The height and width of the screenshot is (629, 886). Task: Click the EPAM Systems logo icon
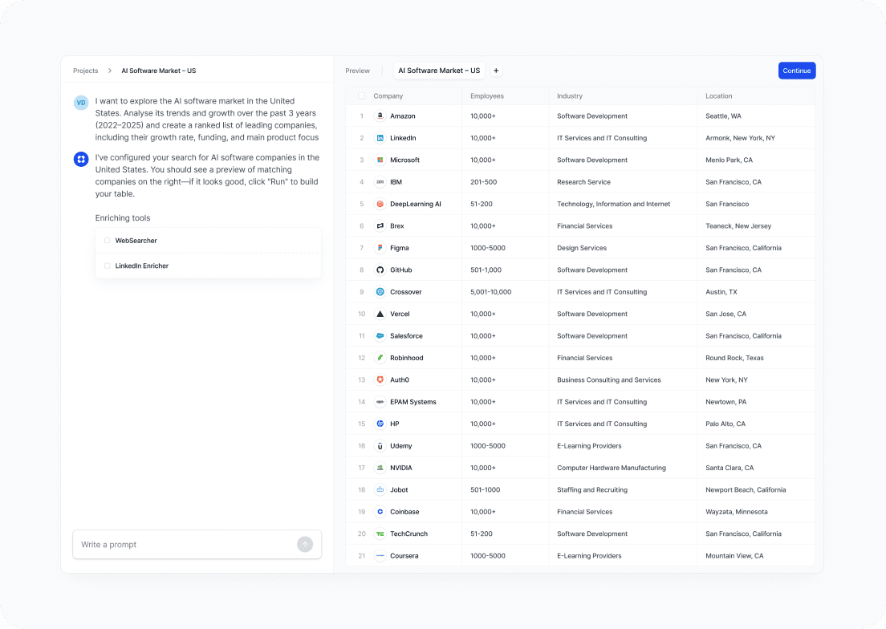point(380,402)
